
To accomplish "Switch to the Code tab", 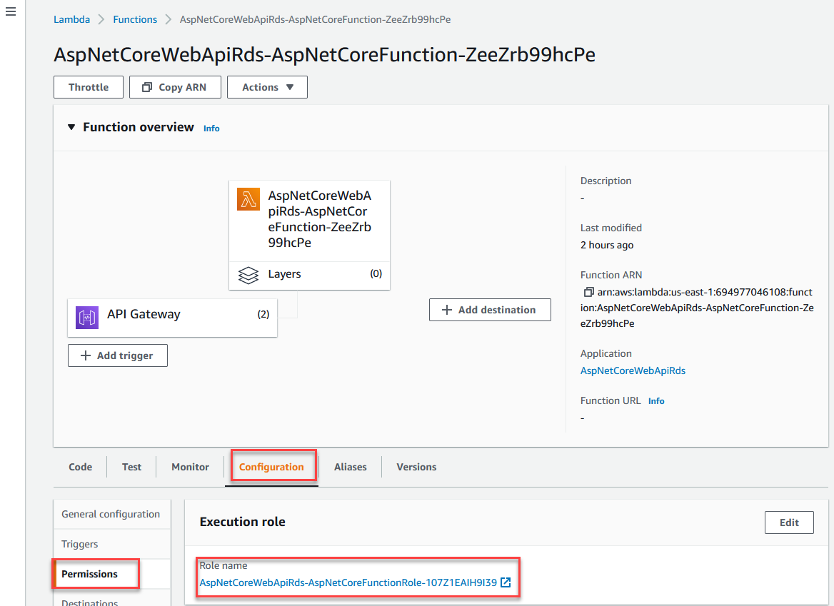I will (80, 467).
